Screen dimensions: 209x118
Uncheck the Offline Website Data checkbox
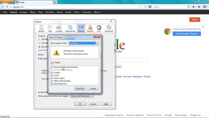(52, 81)
